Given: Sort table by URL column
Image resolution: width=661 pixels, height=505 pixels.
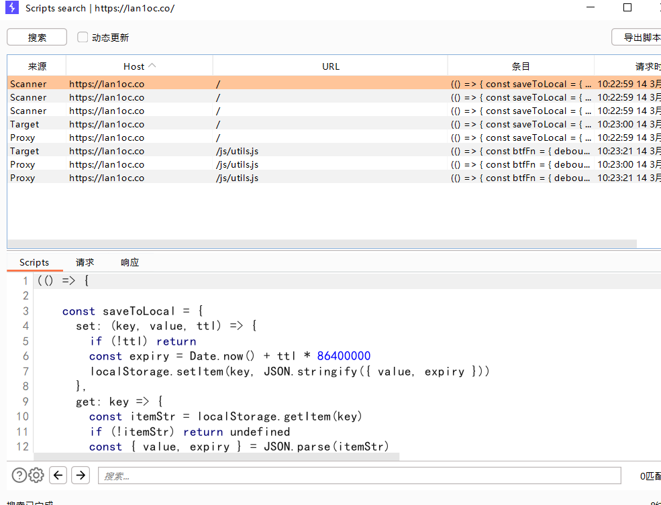Looking at the screenshot, I should [x=330, y=66].
